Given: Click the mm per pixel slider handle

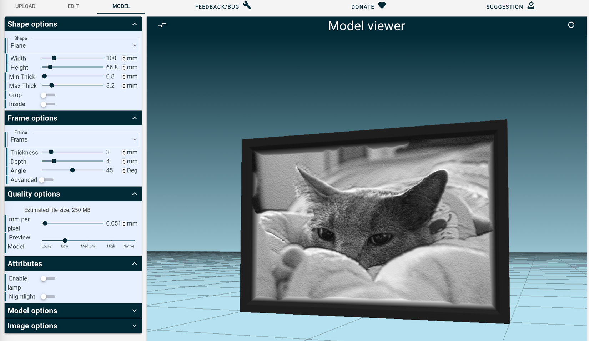Looking at the screenshot, I should [45, 223].
